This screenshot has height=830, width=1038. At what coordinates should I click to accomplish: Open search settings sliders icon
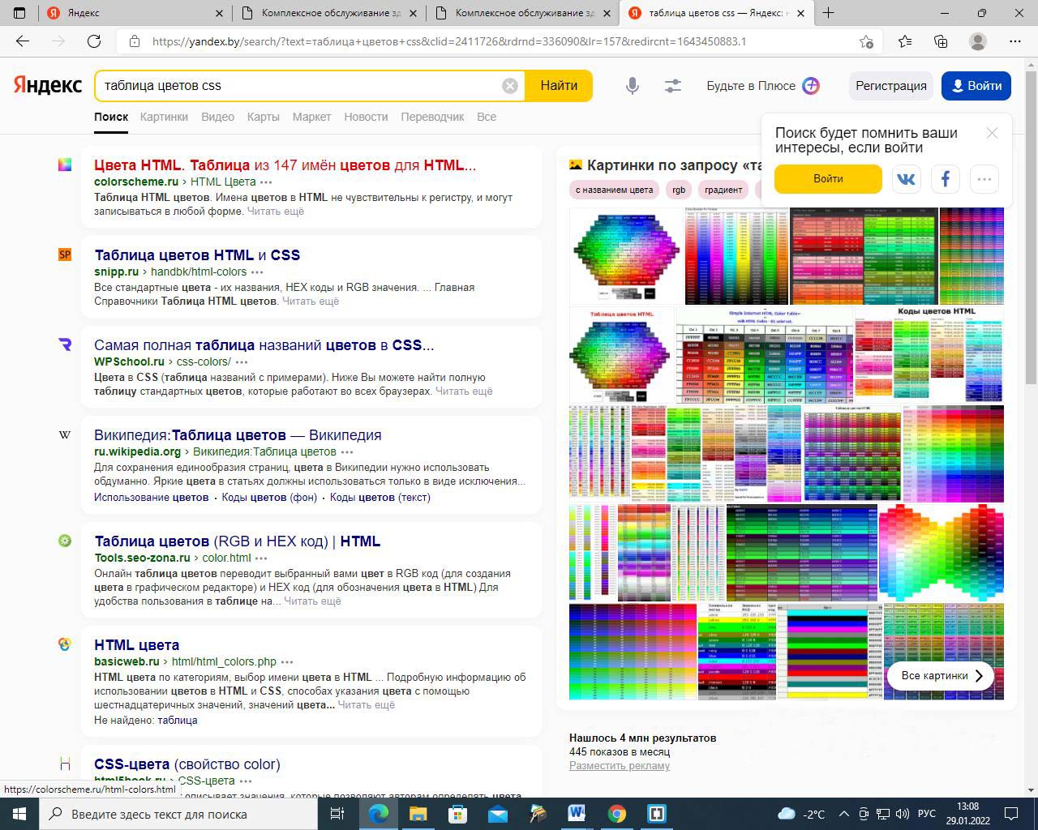pyautogui.click(x=672, y=86)
